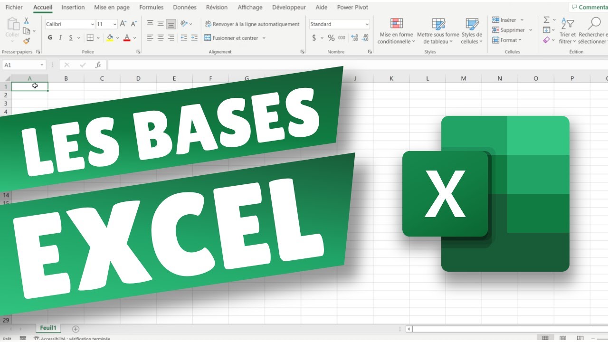Click the increase indent icon
This screenshot has width=608, height=342.
[194, 38]
